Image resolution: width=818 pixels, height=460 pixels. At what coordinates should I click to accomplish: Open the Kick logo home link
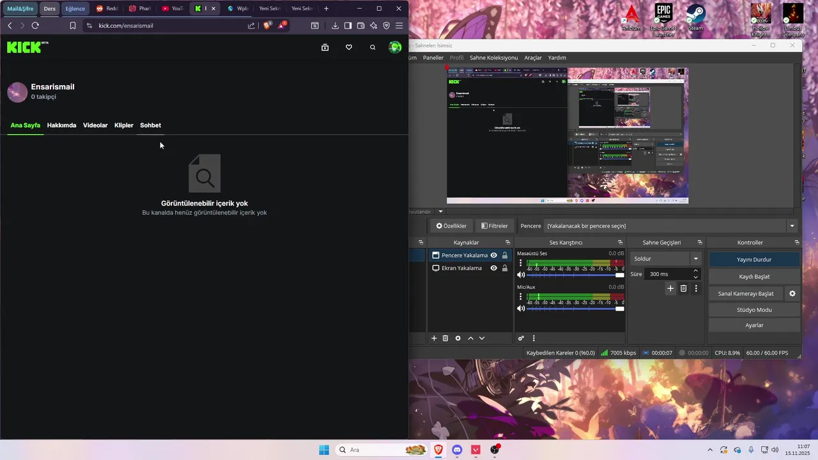pos(27,47)
